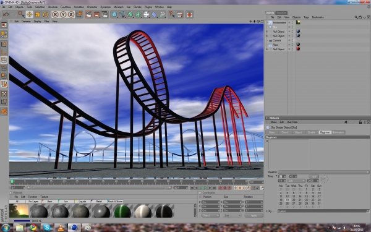Image resolution: width=371 pixels, height=232 pixels.
Task: Click the Apply button in Coordinates
Action: 254,216
